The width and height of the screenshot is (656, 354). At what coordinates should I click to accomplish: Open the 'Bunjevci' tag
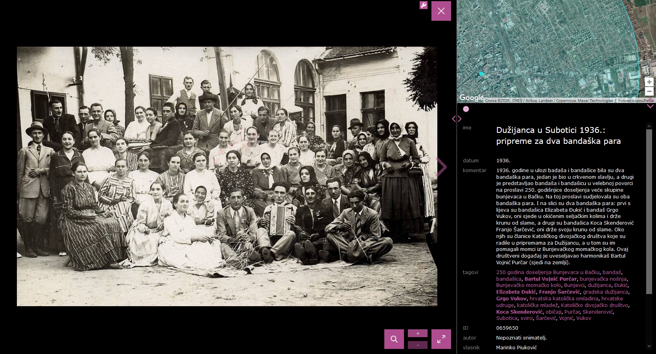point(575,285)
